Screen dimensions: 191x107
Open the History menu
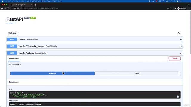click(x=28, y=1)
